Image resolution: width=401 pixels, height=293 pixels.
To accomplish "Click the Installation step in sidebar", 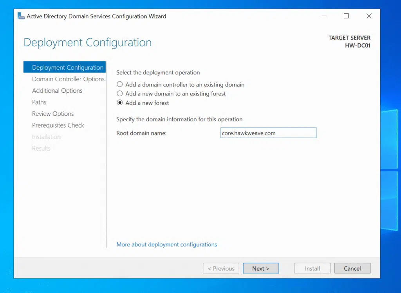I will pyautogui.click(x=46, y=137).
